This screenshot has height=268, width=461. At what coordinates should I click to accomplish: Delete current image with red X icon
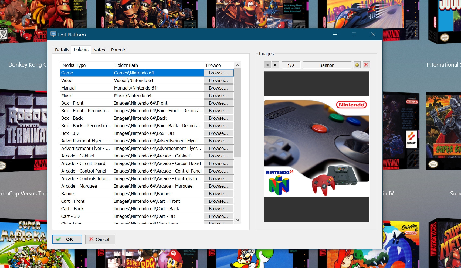(x=366, y=65)
